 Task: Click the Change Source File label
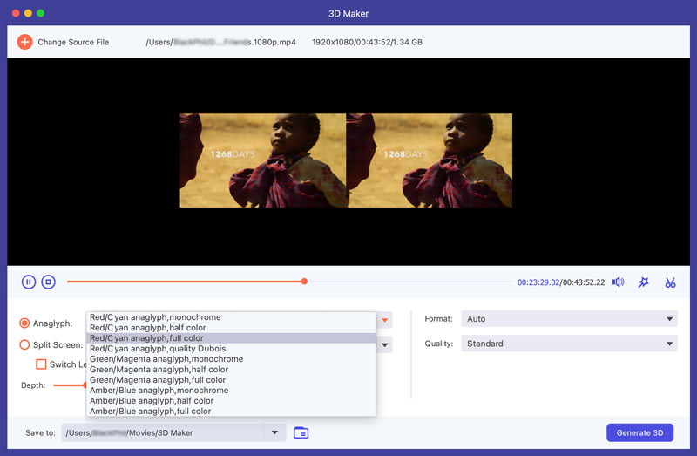(73, 42)
